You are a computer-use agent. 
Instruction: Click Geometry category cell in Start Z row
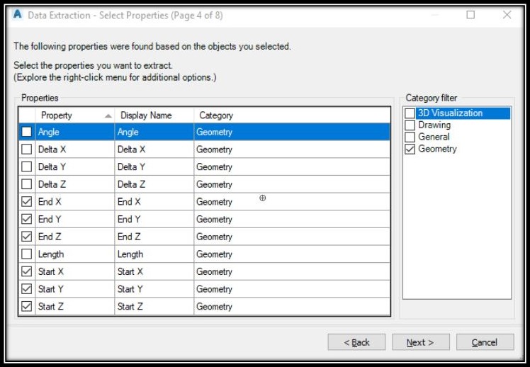[292, 306]
